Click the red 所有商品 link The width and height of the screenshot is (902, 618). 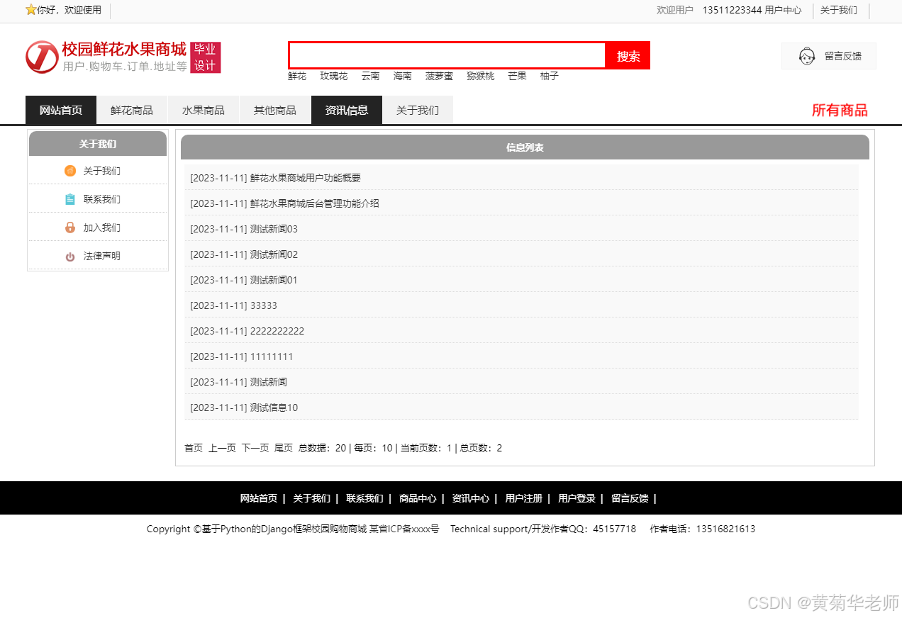(840, 110)
